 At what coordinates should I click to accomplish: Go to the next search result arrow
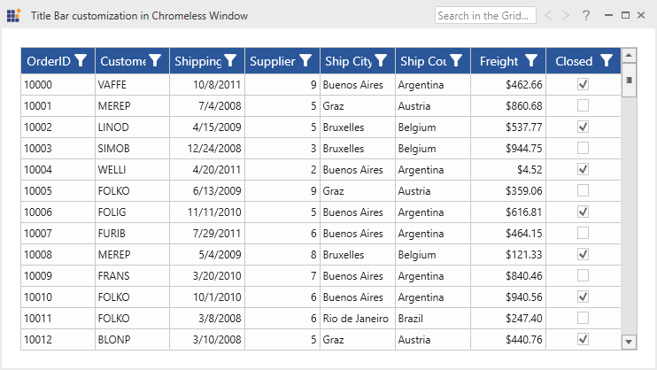coord(566,16)
